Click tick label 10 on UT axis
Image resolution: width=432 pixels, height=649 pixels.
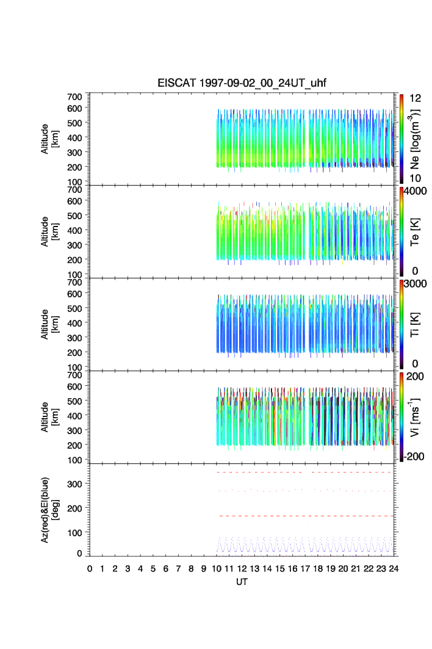click(217, 568)
